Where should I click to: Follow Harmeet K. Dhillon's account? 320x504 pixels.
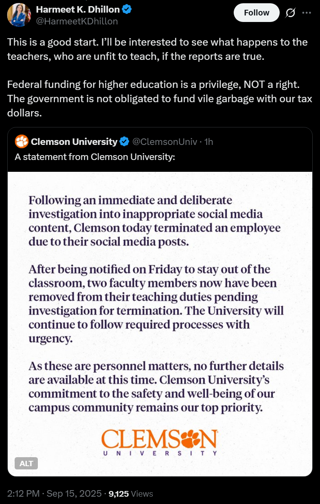tap(256, 13)
